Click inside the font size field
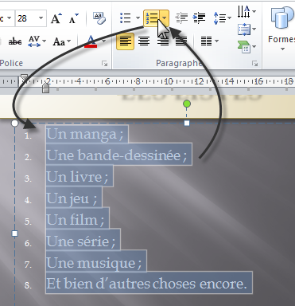Screen dimensions: 295x306 tap(26, 18)
